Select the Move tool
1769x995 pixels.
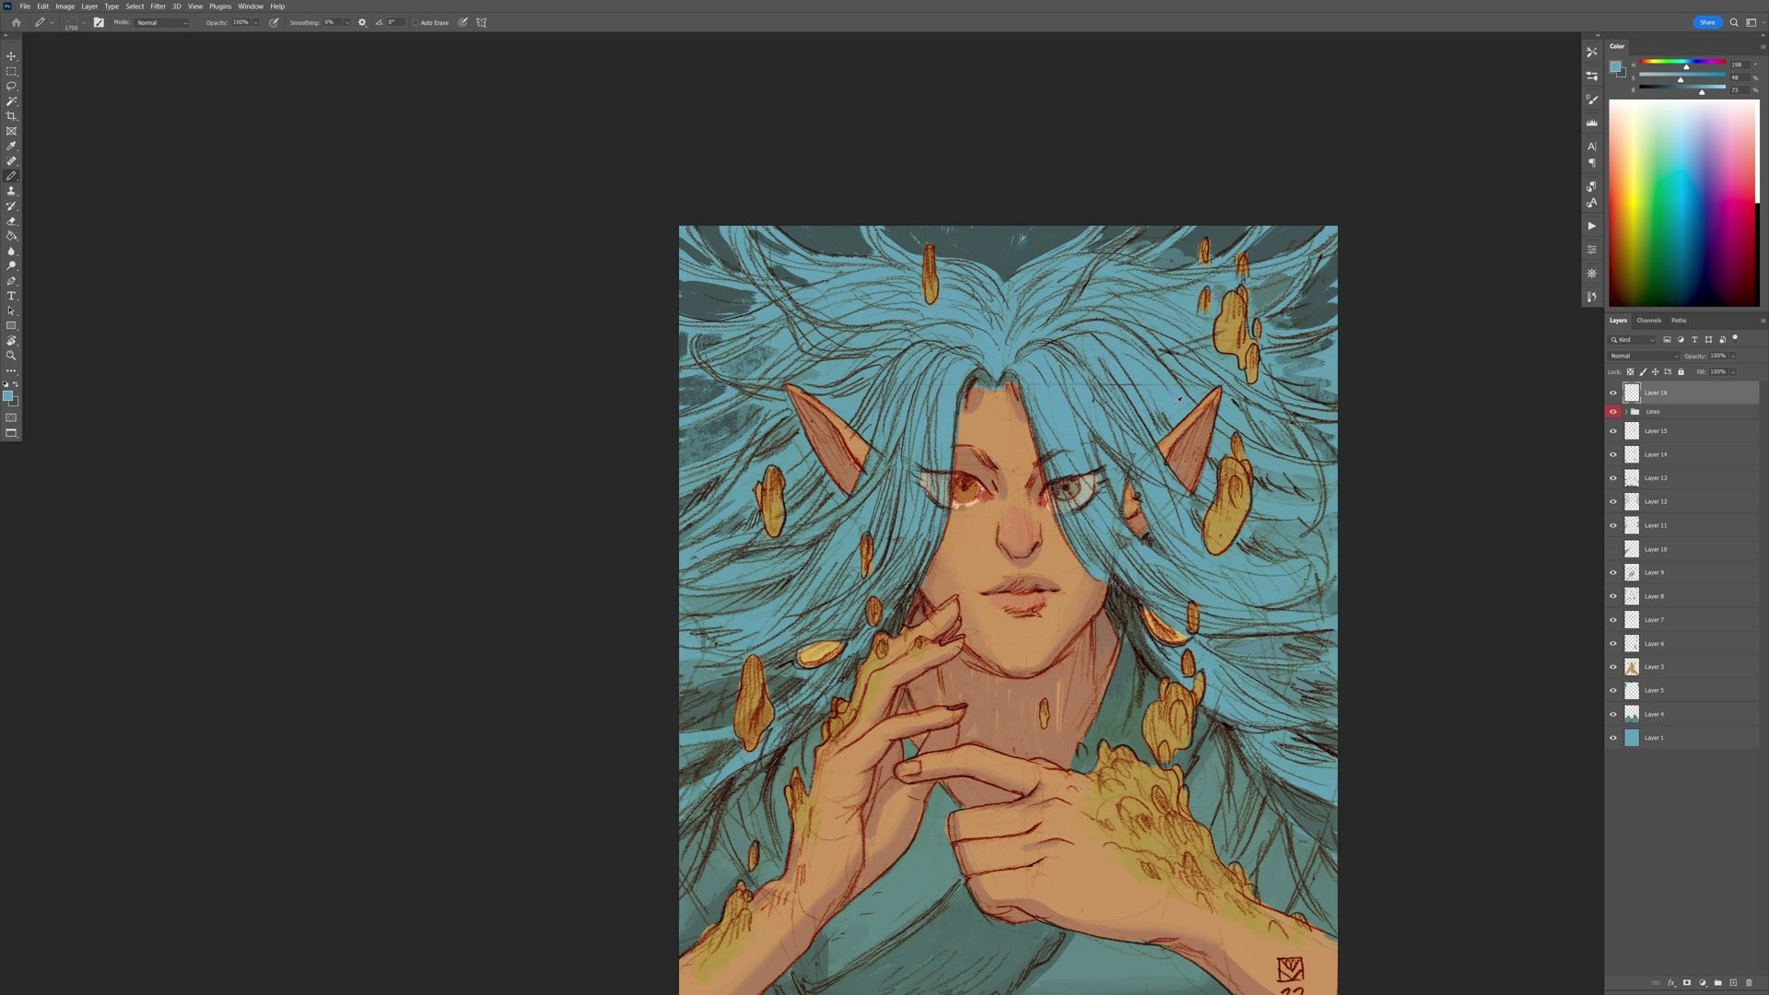tap(11, 56)
